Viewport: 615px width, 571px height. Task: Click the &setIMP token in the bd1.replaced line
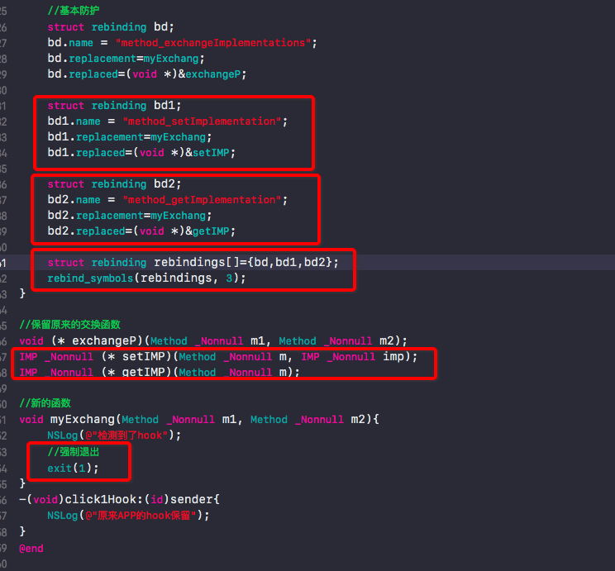coord(207,153)
